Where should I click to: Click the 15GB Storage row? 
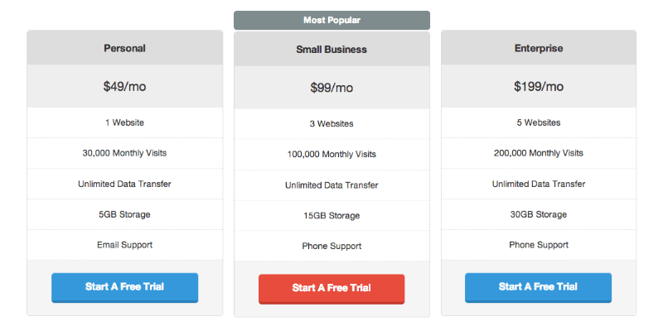pyautogui.click(x=331, y=216)
